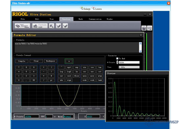Switch to the Waveform tab
Screen dimensions: 181x129
[x=66, y=19]
